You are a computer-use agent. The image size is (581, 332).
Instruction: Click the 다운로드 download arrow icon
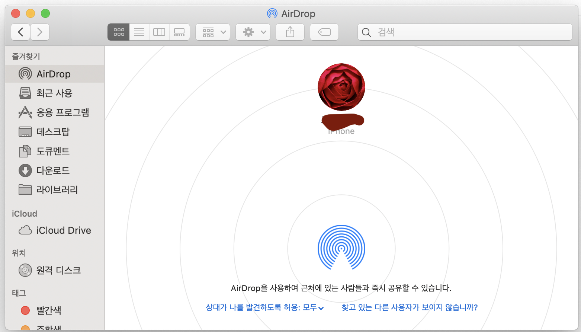(25, 170)
